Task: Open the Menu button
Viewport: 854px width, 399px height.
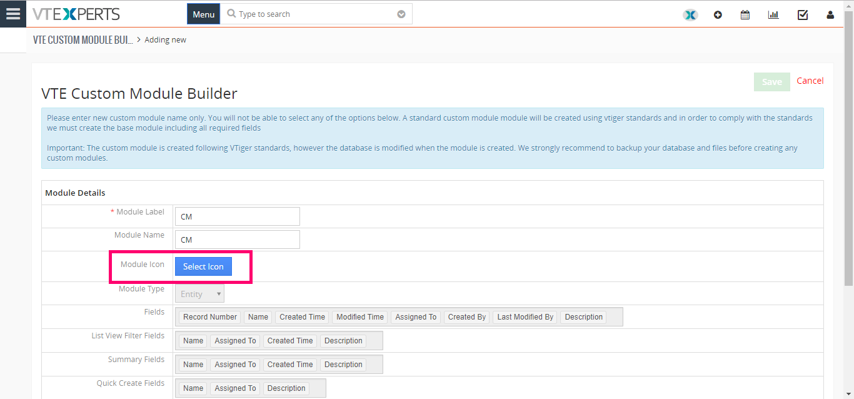Action: [204, 14]
